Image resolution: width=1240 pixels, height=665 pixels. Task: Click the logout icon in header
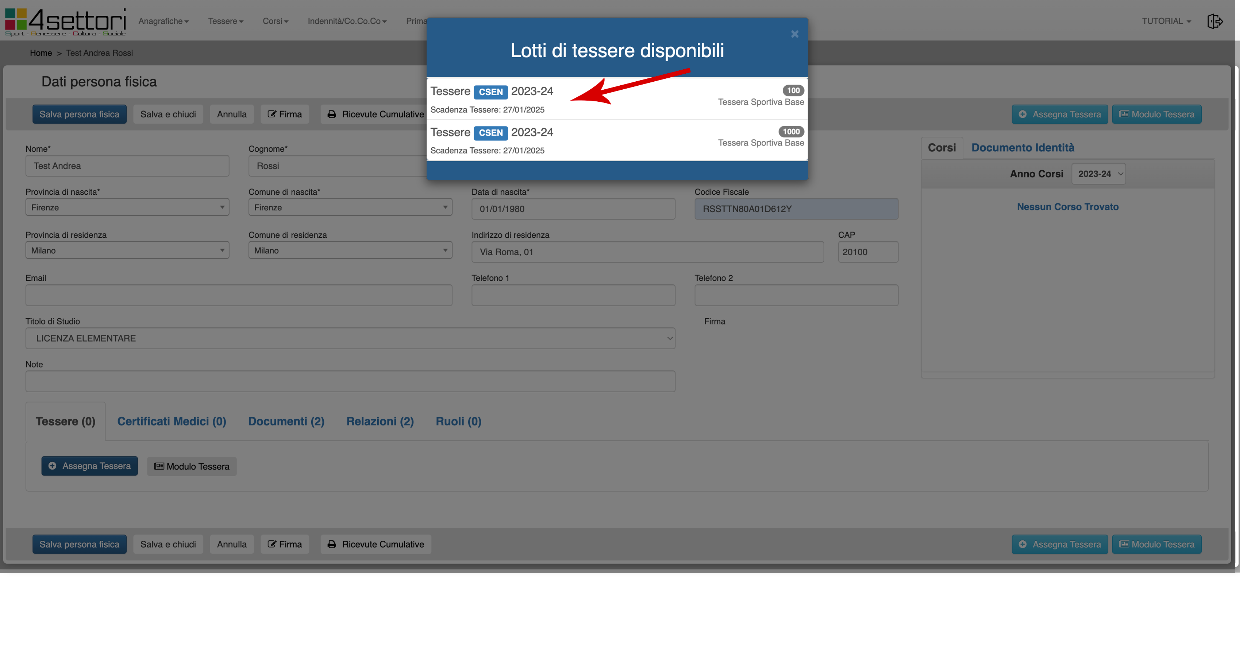[x=1214, y=21]
